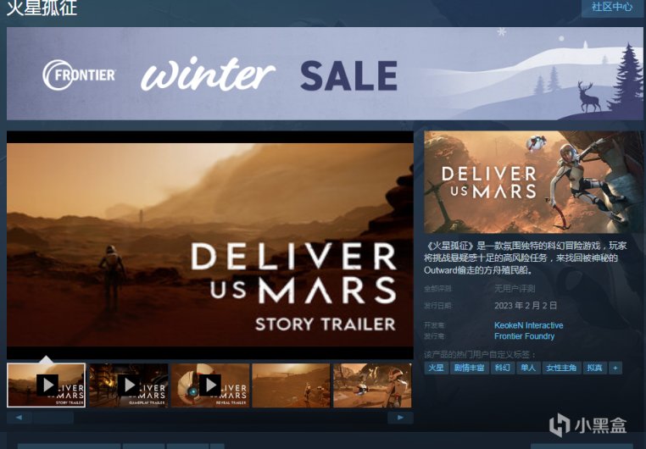Play the Reveal Trailer thumbnail video
Viewport: 646px width, 449px height.
[x=210, y=385]
